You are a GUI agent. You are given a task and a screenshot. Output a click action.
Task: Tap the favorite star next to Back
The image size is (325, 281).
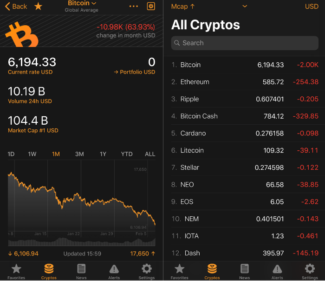coord(38,7)
